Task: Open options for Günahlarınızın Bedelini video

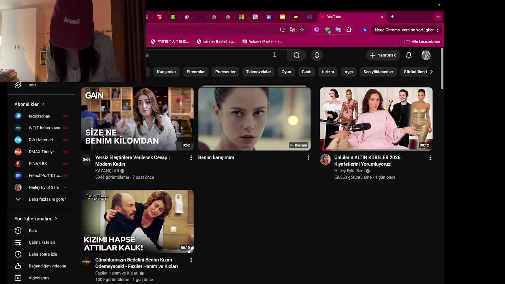Action: coord(191,260)
